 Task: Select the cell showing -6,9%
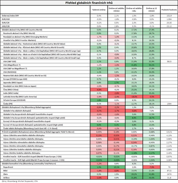coord(99,90)
